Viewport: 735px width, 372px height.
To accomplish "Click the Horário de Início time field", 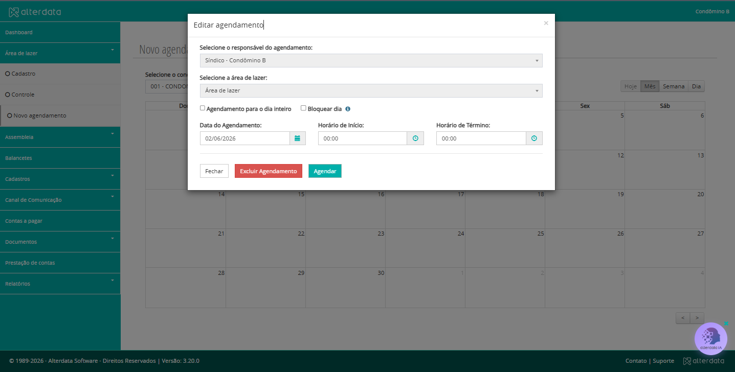I will 363,138.
